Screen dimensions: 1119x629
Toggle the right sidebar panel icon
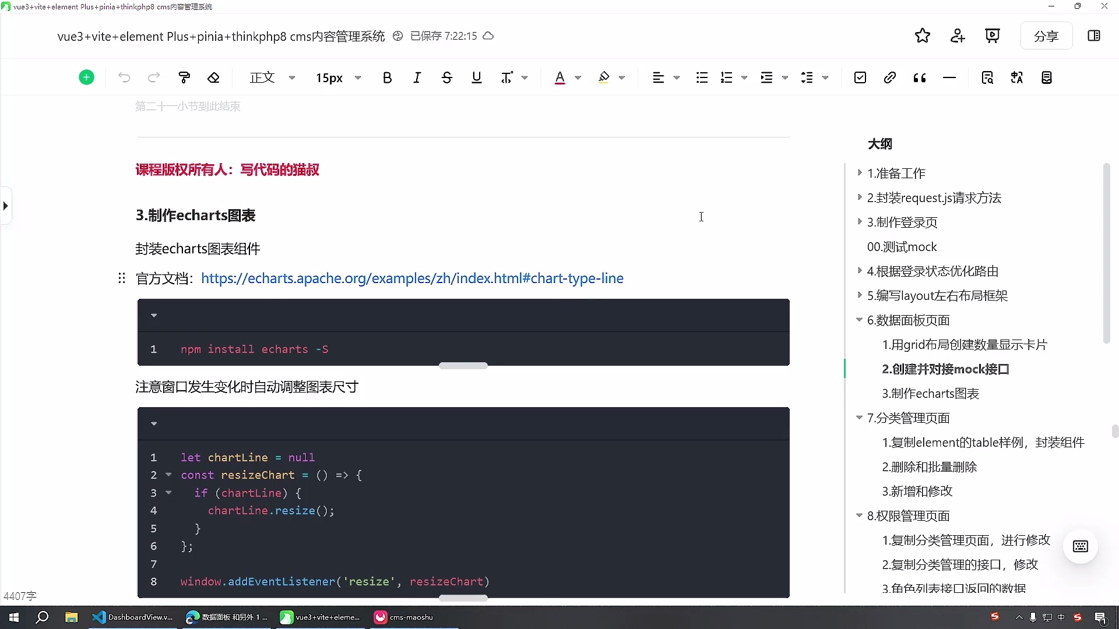coord(1094,36)
